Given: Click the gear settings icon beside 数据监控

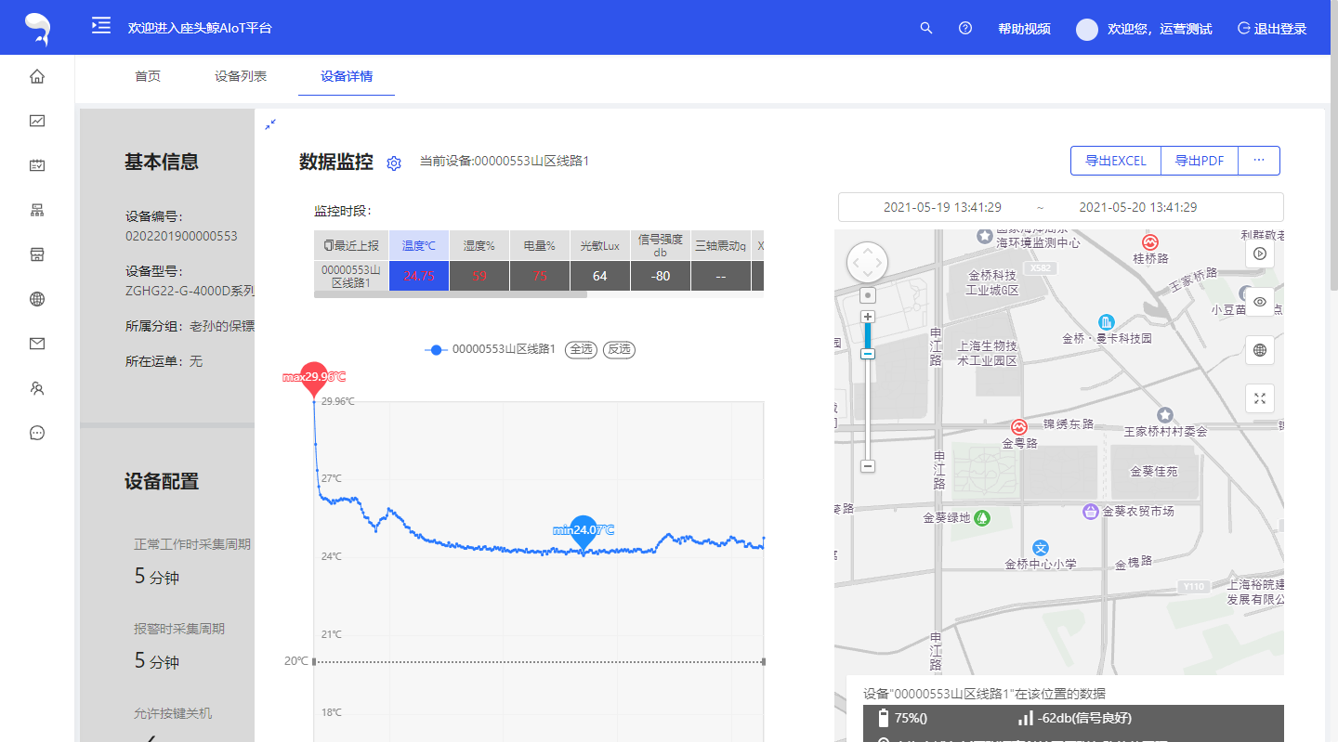Looking at the screenshot, I should click(x=393, y=163).
